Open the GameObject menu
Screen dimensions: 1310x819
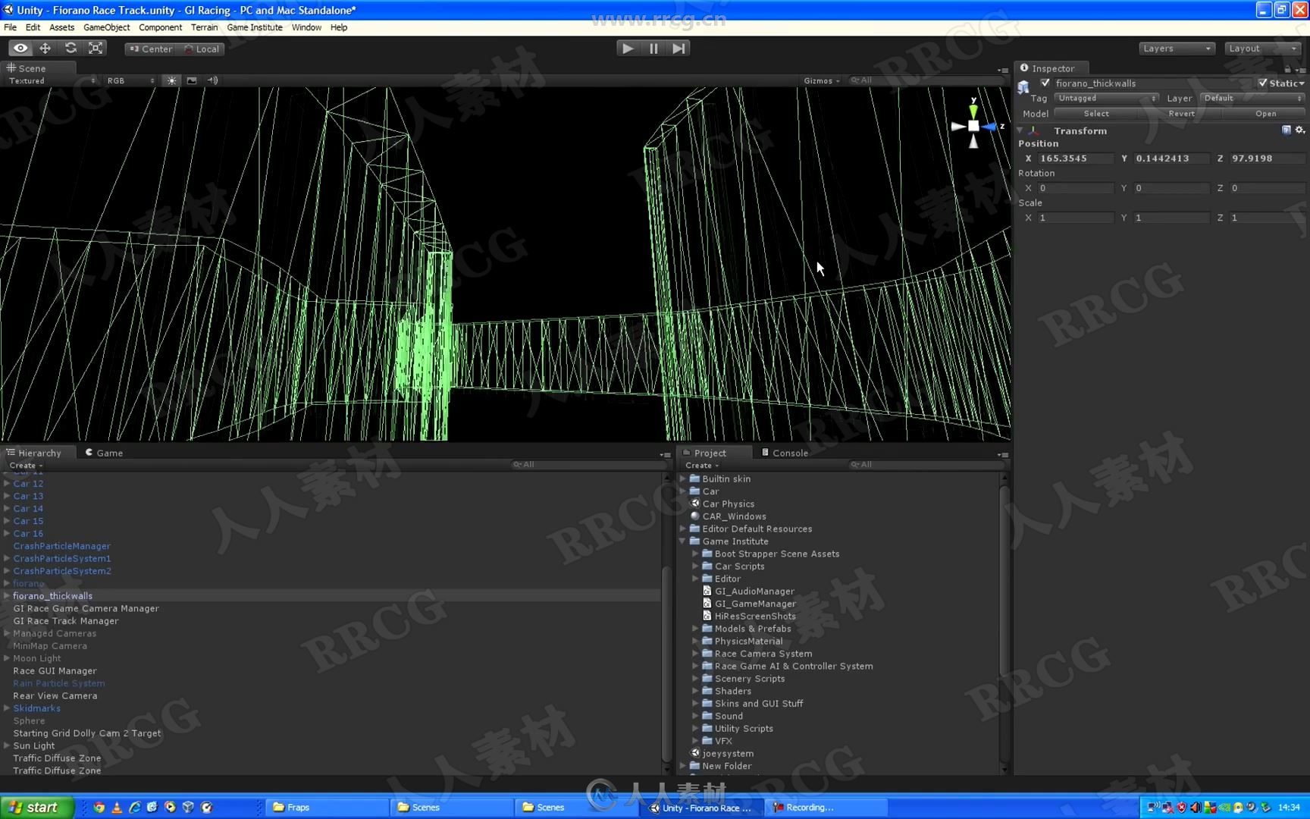[x=106, y=27]
